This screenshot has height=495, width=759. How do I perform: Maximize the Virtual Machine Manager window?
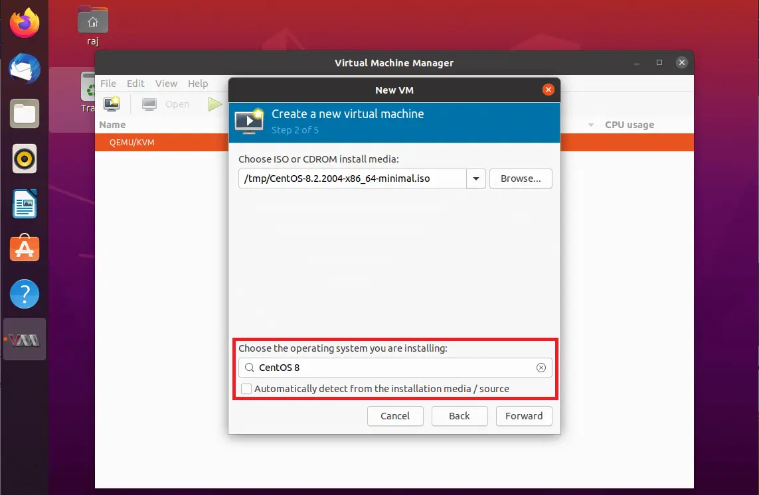659,62
